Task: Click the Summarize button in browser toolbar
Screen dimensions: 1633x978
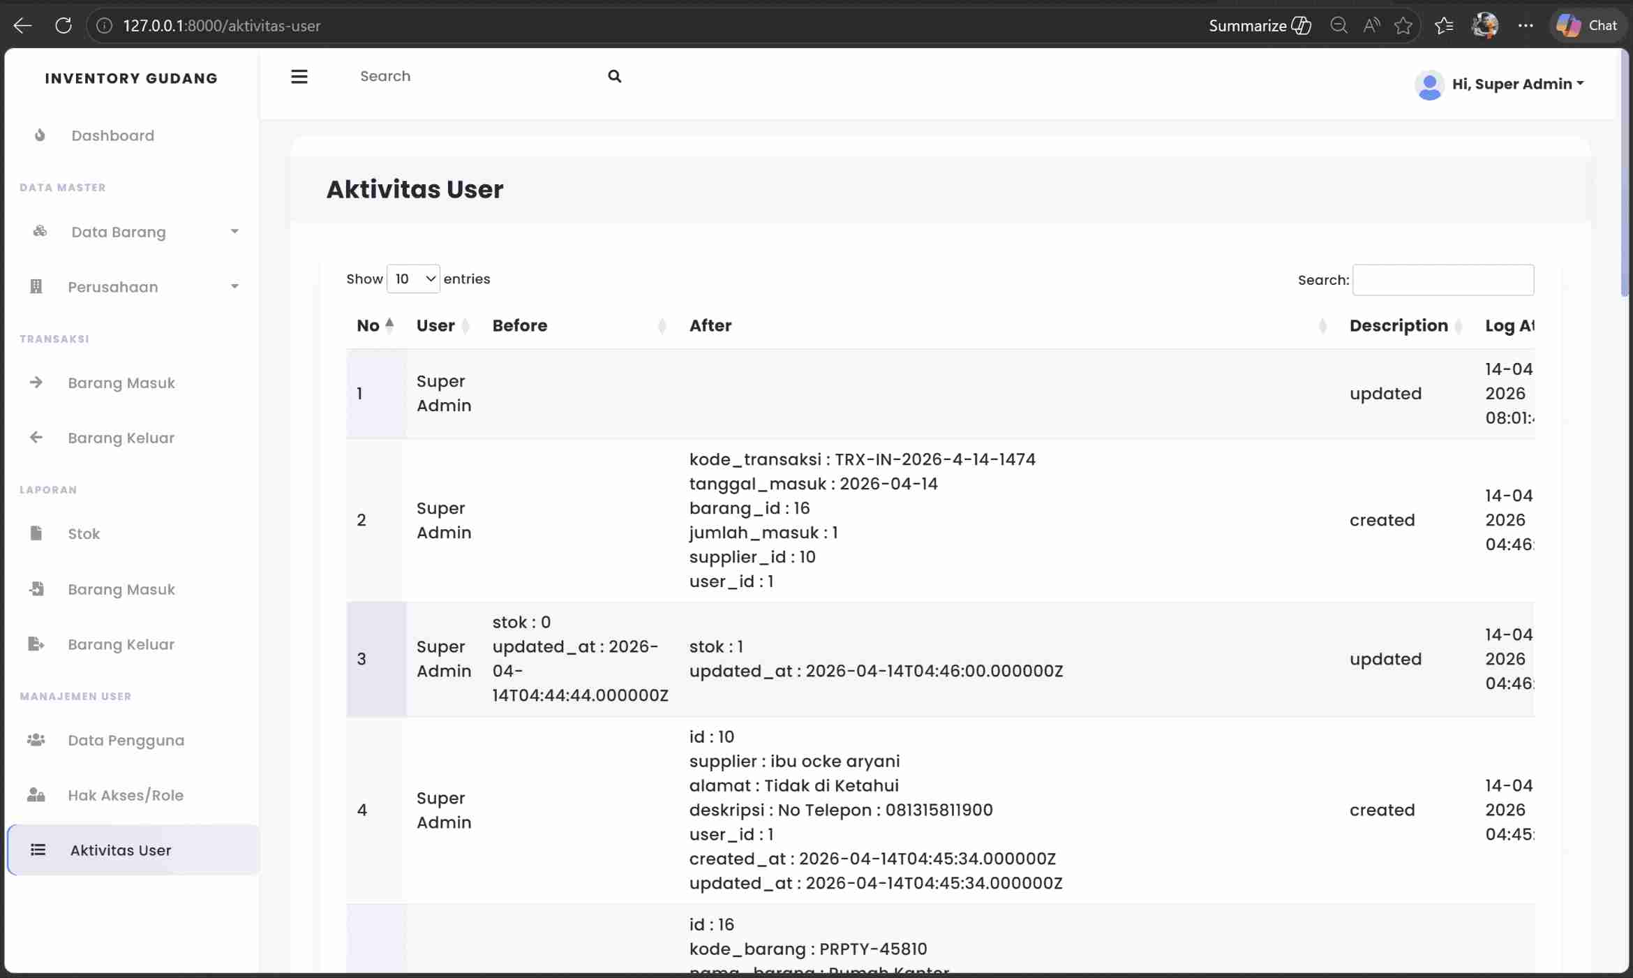Action: (1260, 26)
